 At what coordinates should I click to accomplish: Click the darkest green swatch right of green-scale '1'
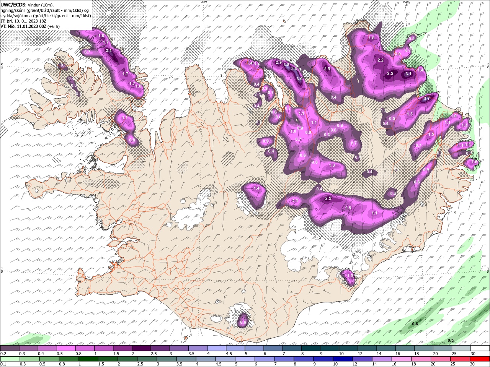(x=88, y=359)
